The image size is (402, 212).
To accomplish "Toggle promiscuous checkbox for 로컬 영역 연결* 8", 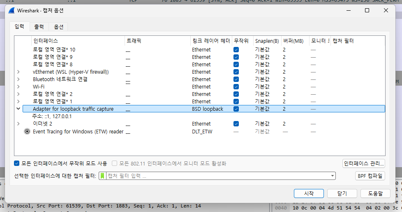I will (236, 64).
